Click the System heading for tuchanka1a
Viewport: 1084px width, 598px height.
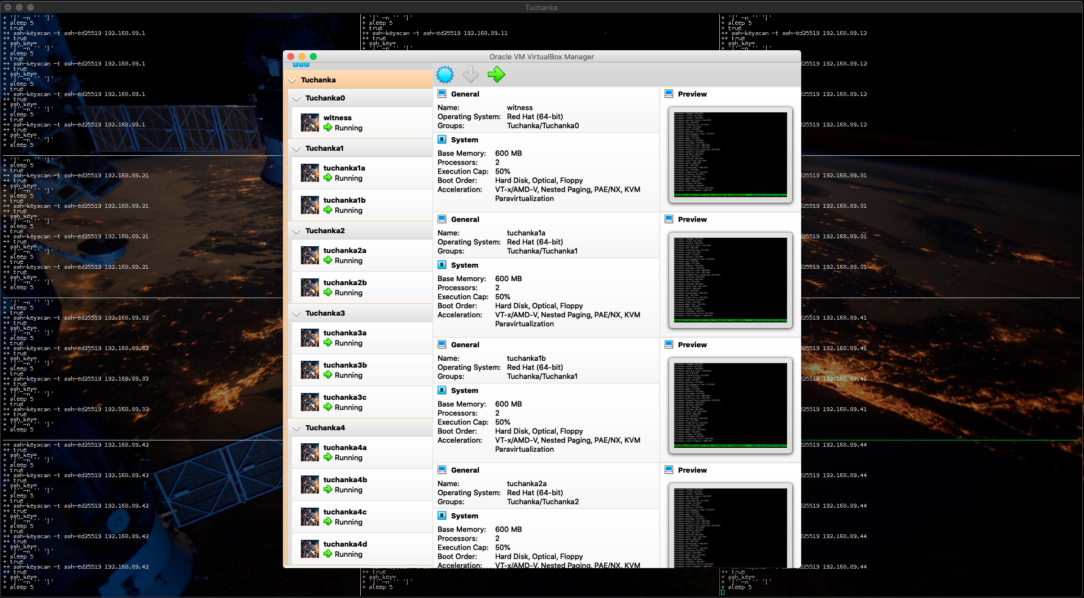point(465,265)
